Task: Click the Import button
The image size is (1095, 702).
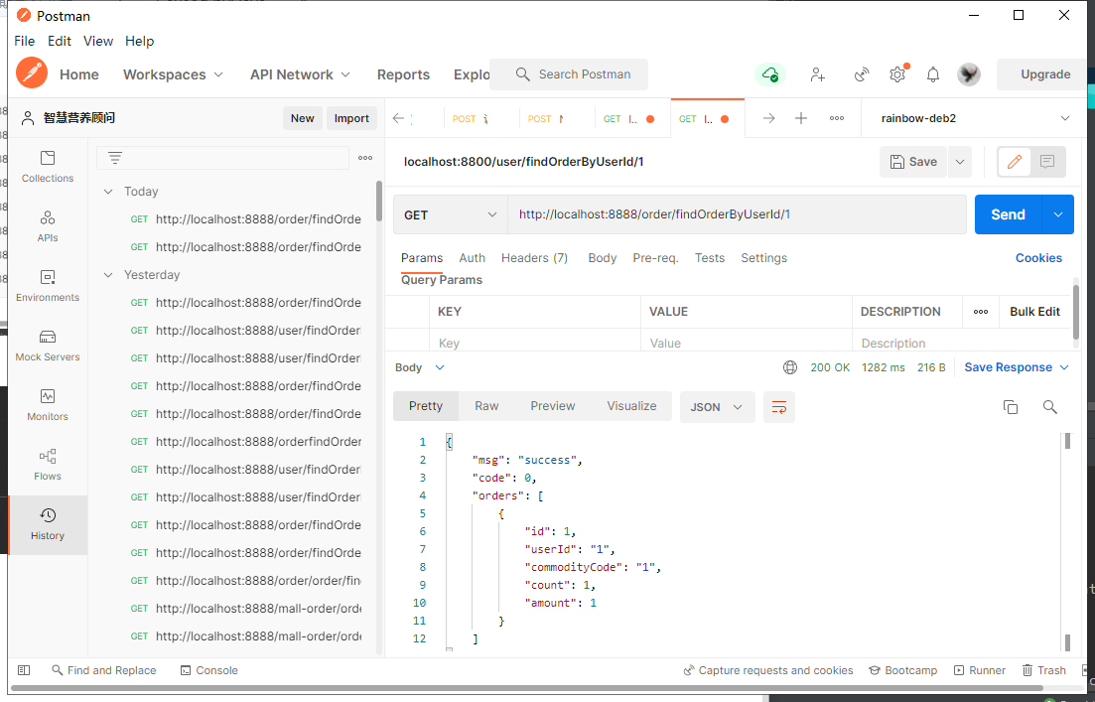Action: [x=351, y=118]
